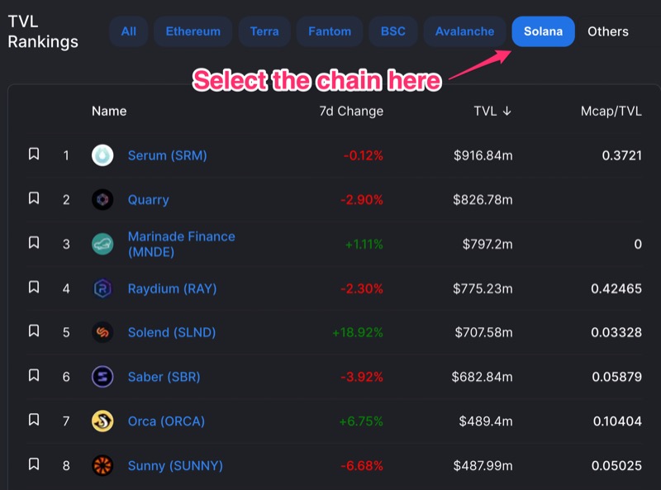Sort by 7d Change column header
Image resolution: width=661 pixels, height=490 pixels.
coord(351,111)
